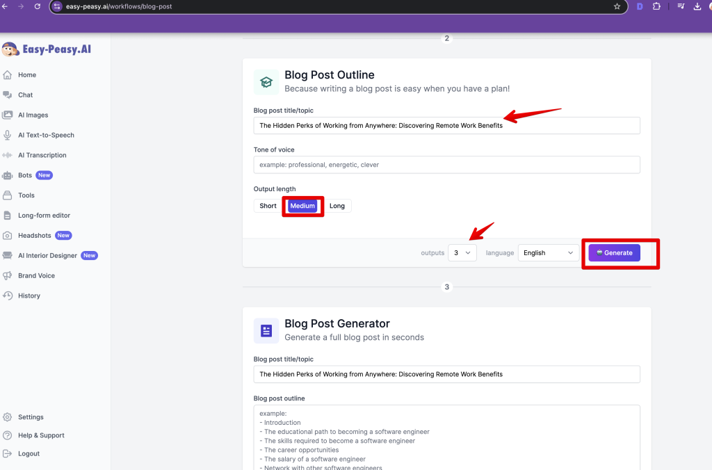Click the Blog post outline text area
Viewport: 712px width, 470px height.
pyautogui.click(x=446, y=437)
